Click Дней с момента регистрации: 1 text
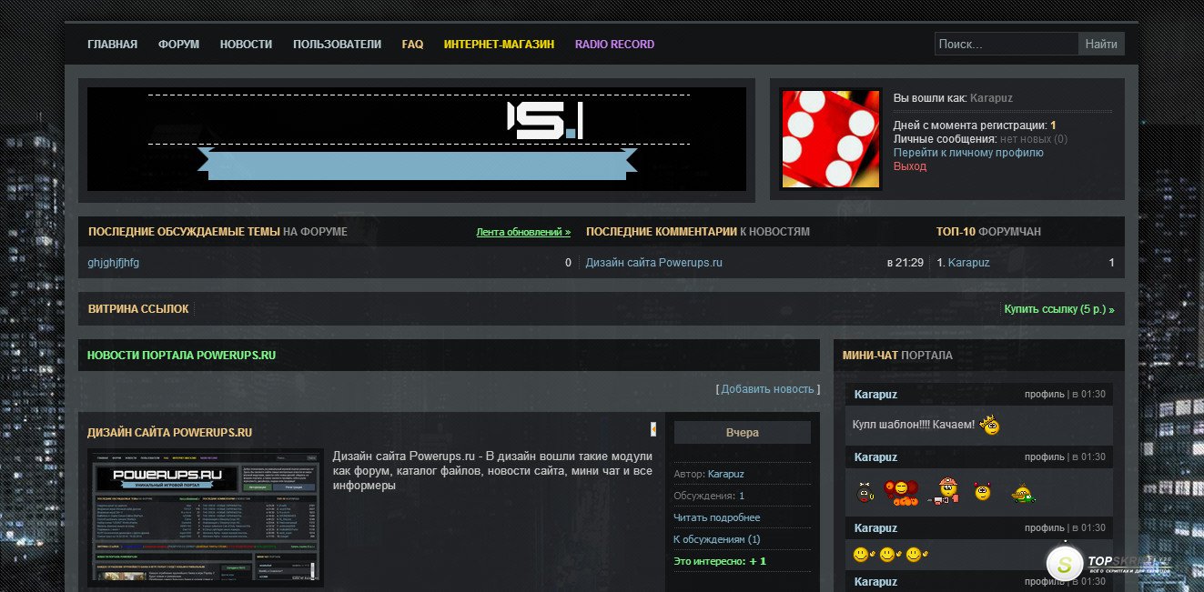The height and width of the screenshot is (592, 1204). pyautogui.click(x=975, y=125)
